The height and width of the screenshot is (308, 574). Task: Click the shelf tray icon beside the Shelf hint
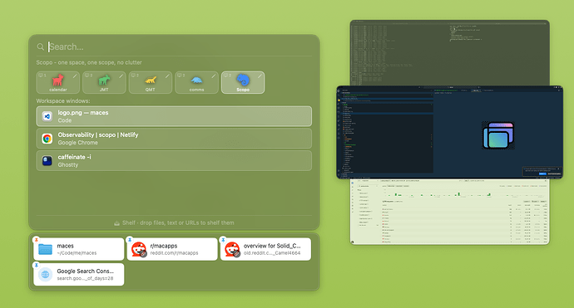pyautogui.click(x=116, y=222)
